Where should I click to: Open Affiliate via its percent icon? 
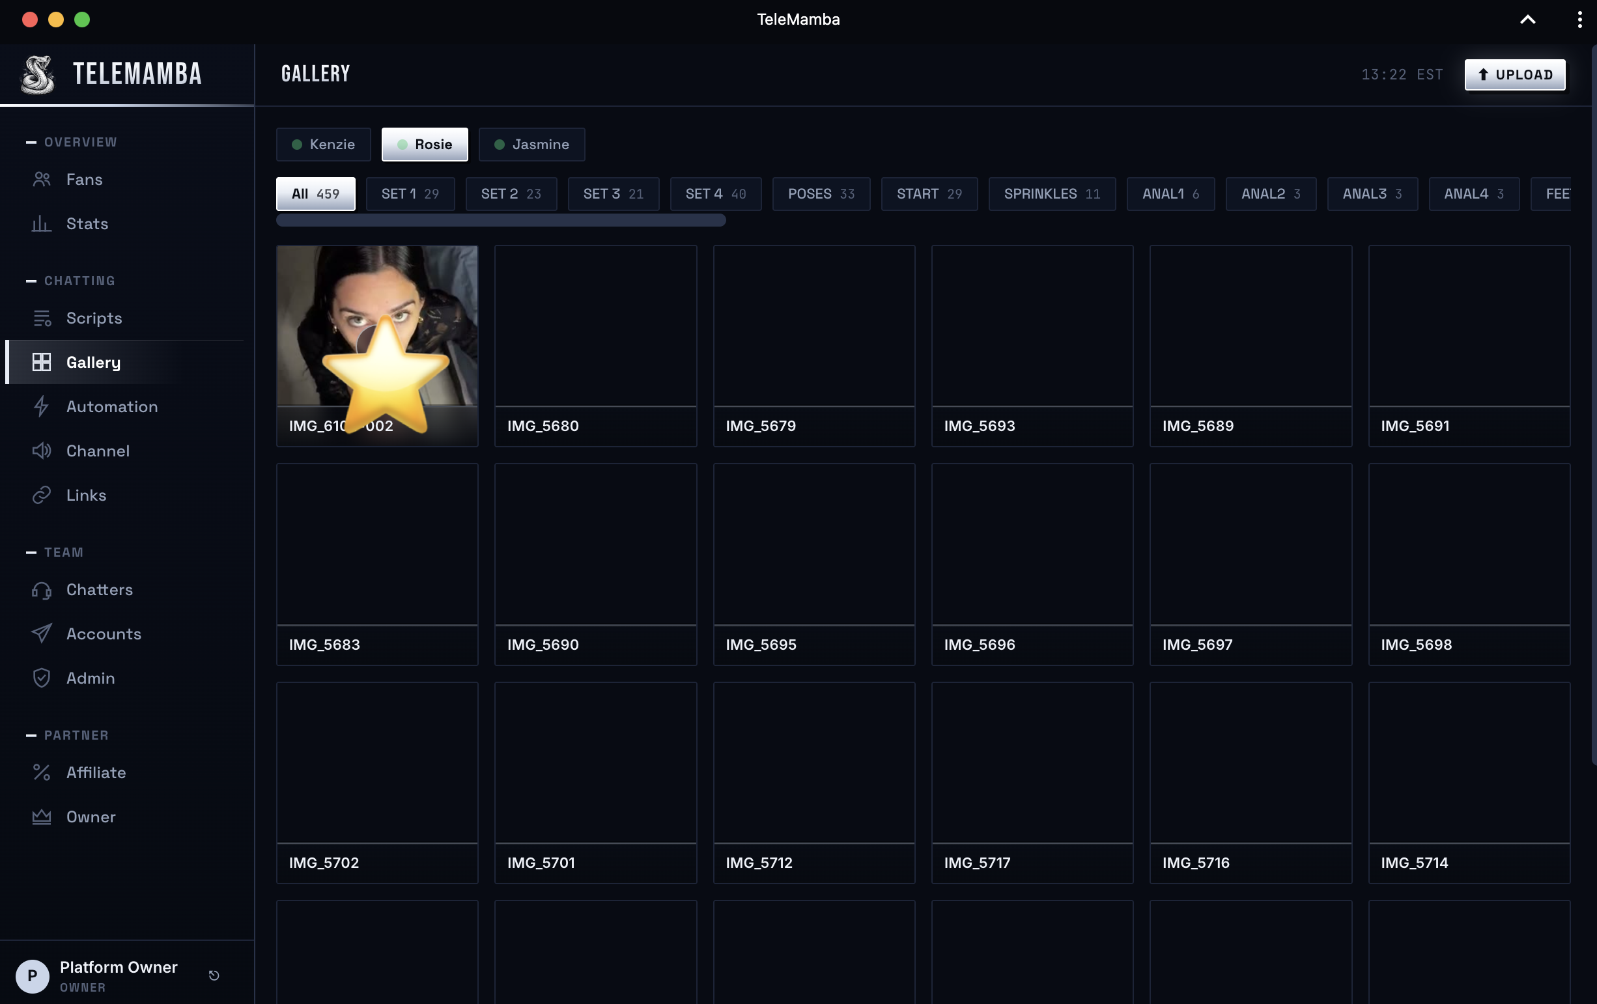click(x=42, y=774)
